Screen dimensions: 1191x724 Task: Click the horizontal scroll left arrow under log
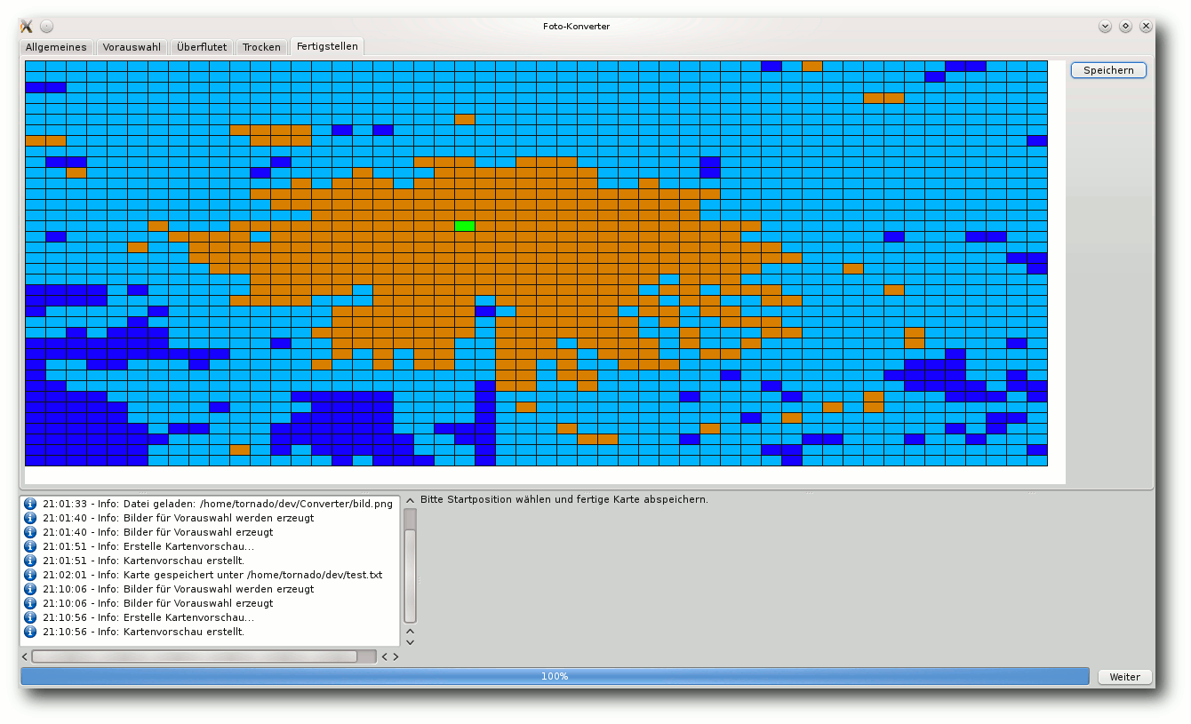(x=25, y=656)
